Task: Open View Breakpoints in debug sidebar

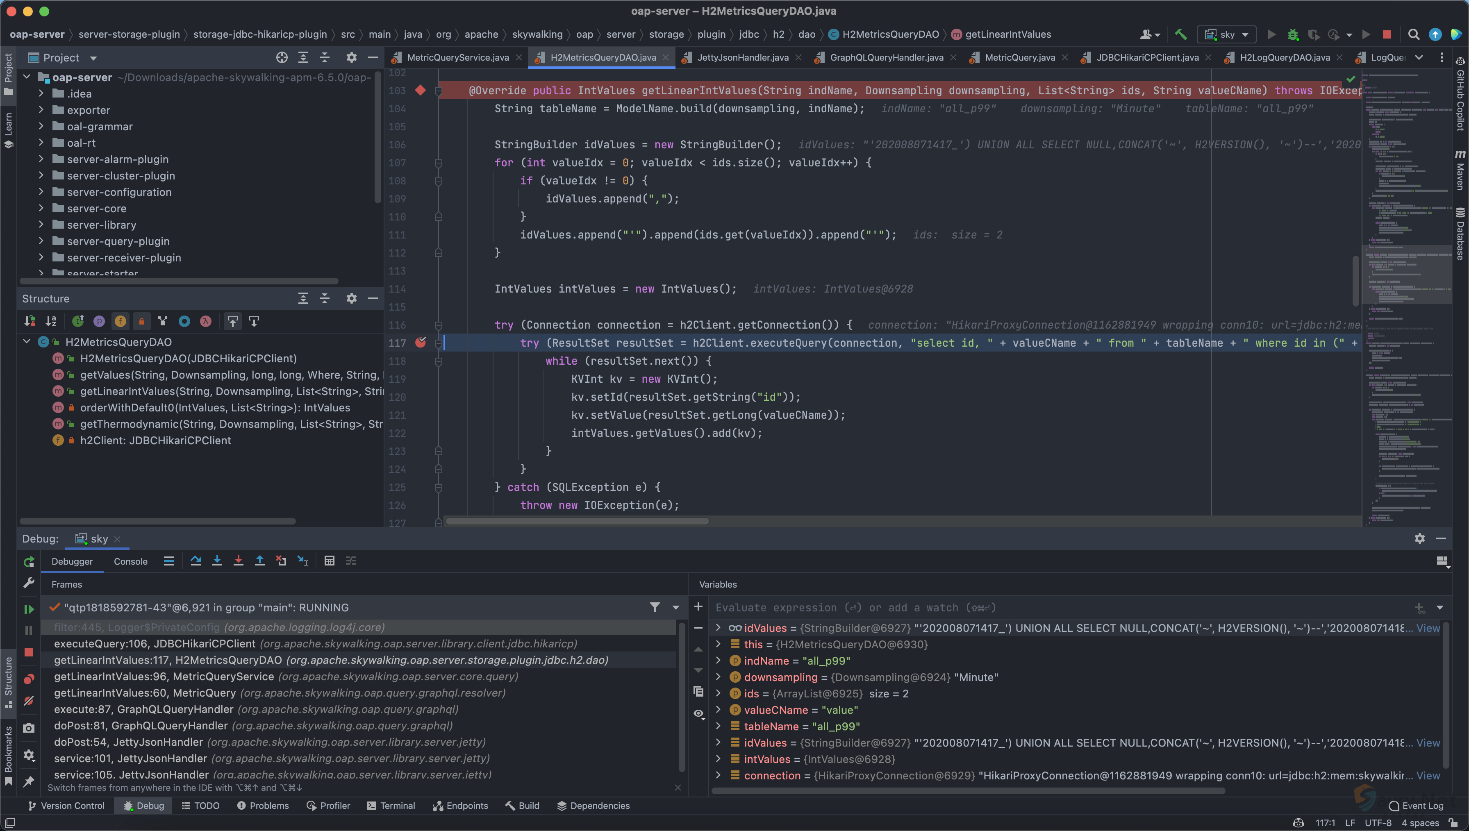Action: coord(29,679)
